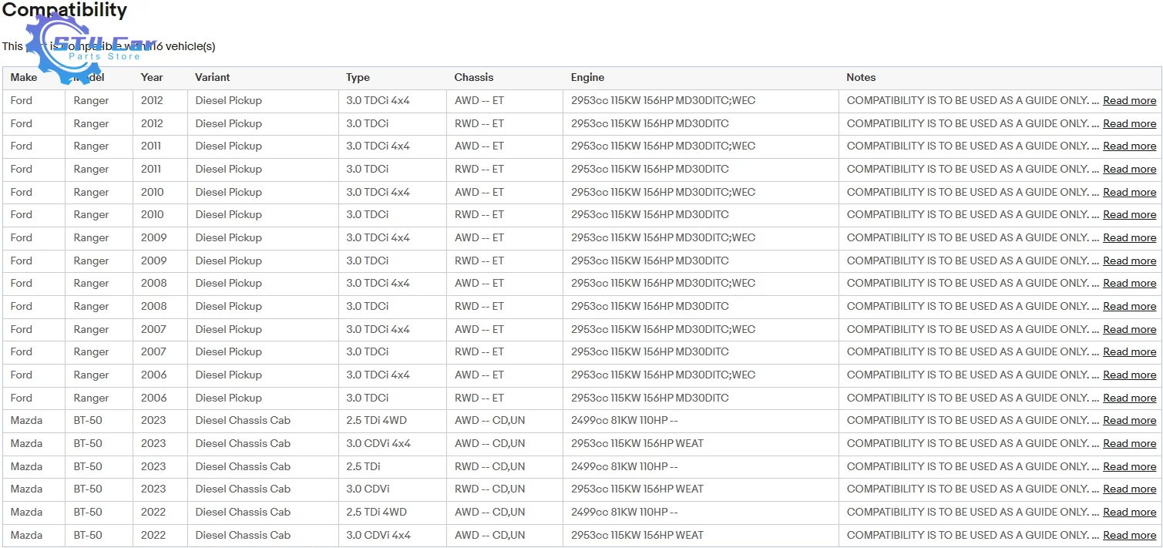
Task: Expand notes for 2011 Ranger 3.0 TDCi 4x4
Action: click(x=1129, y=146)
